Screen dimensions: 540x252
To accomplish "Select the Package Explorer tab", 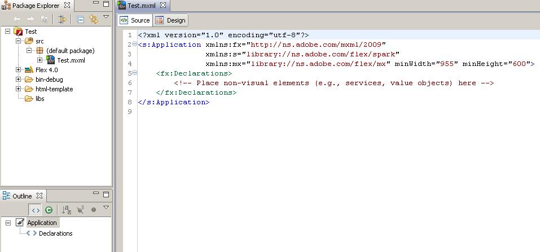I will point(36,6).
